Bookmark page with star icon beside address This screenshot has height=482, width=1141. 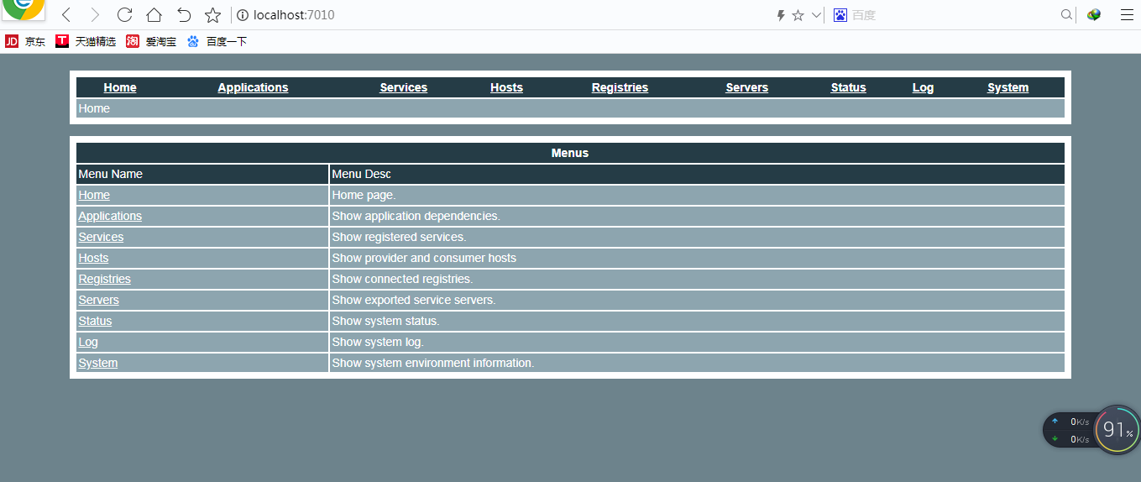[213, 15]
